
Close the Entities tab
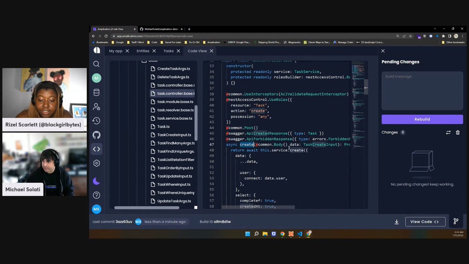click(x=154, y=51)
